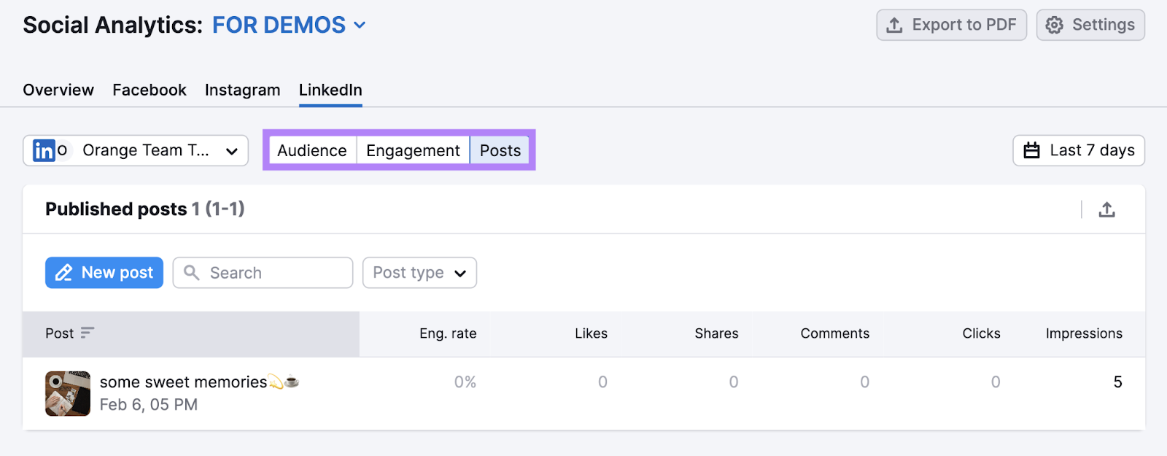The width and height of the screenshot is (1167, 456).
Task: Open the Instagram tab
Action: 242,90
